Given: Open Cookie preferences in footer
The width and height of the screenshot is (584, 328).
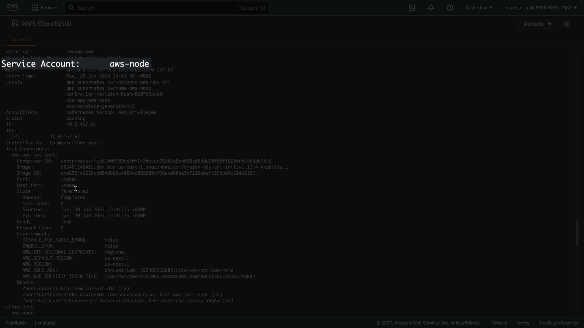Looking at the screenshot, I should coord(558,323).
